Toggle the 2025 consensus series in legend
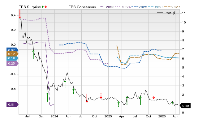 point(139,7)
